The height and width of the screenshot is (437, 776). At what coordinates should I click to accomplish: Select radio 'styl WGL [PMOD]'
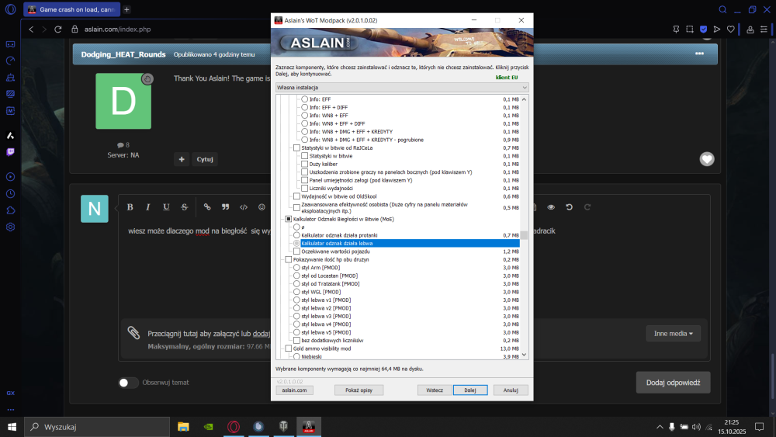[x=296, y=292]
